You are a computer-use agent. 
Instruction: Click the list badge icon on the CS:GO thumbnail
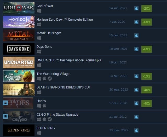click(5, 116)
